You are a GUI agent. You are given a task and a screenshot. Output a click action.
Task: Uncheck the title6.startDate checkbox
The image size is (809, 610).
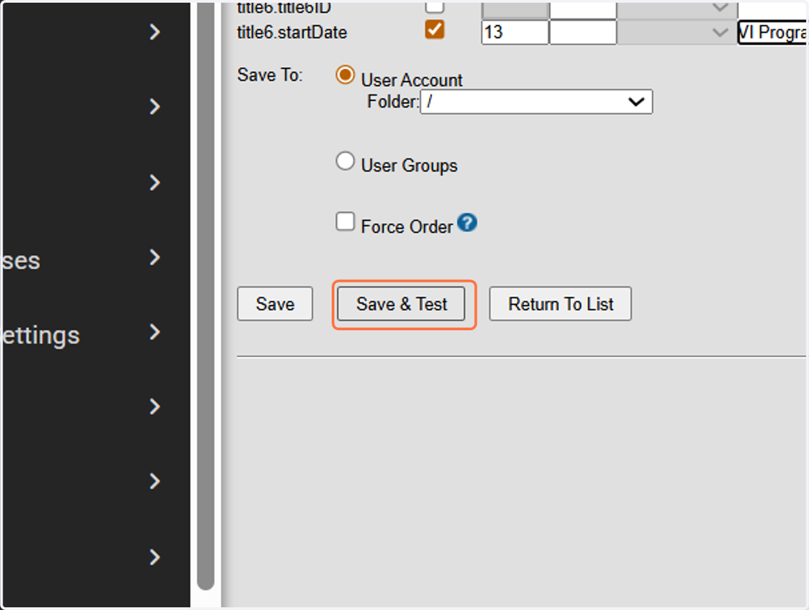coord(435,30)
